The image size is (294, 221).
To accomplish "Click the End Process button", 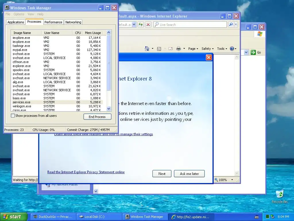I will [97, 117].
